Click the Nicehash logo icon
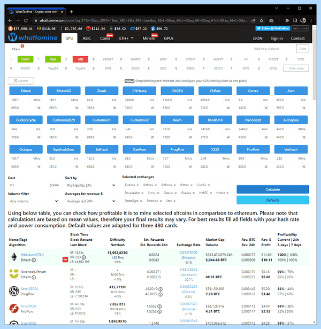Screen dimensions: 321x329 coord(14,274)
